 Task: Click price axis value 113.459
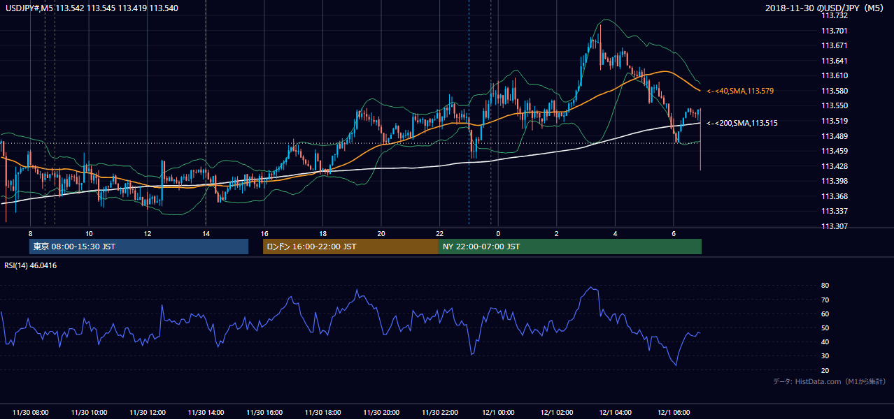click(835, 151)
